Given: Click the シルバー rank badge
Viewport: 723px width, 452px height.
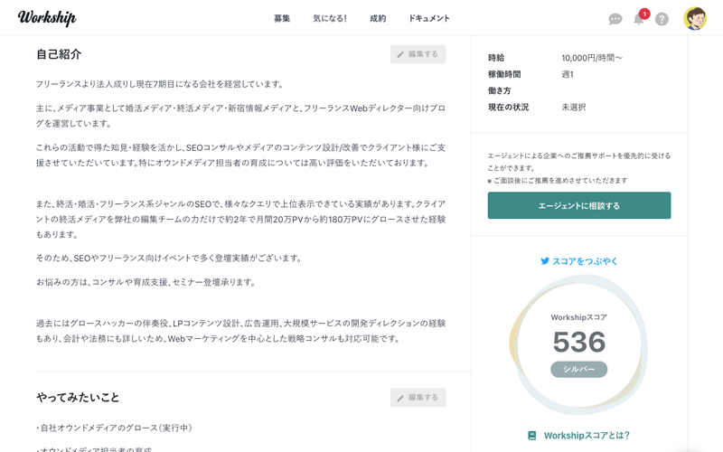Looking at the screenshot, I should point(578,370).
